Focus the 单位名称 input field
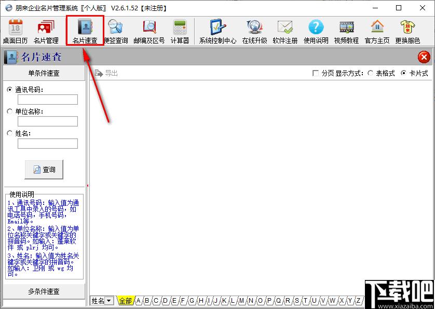435x309 pixels. click(x=48, y=121)
